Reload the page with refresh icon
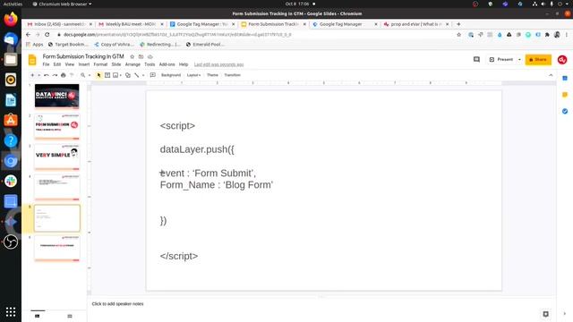573x322 pixels. pyautogui.click(x=47, y=34)
